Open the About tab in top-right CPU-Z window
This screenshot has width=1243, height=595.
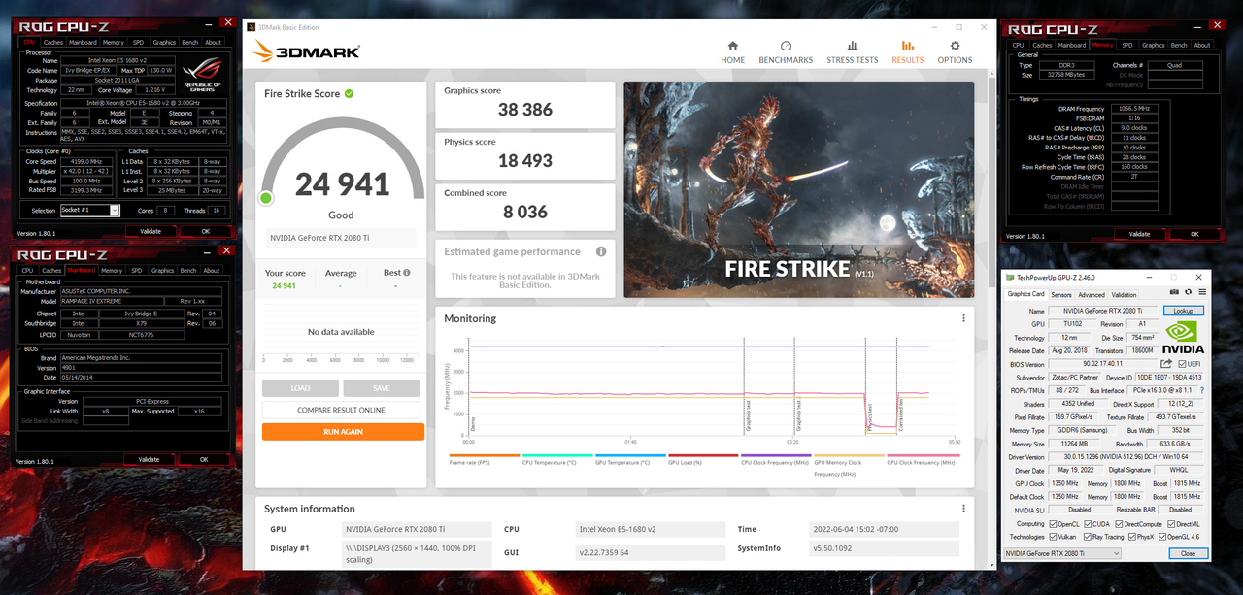[x=1202, y=45]
